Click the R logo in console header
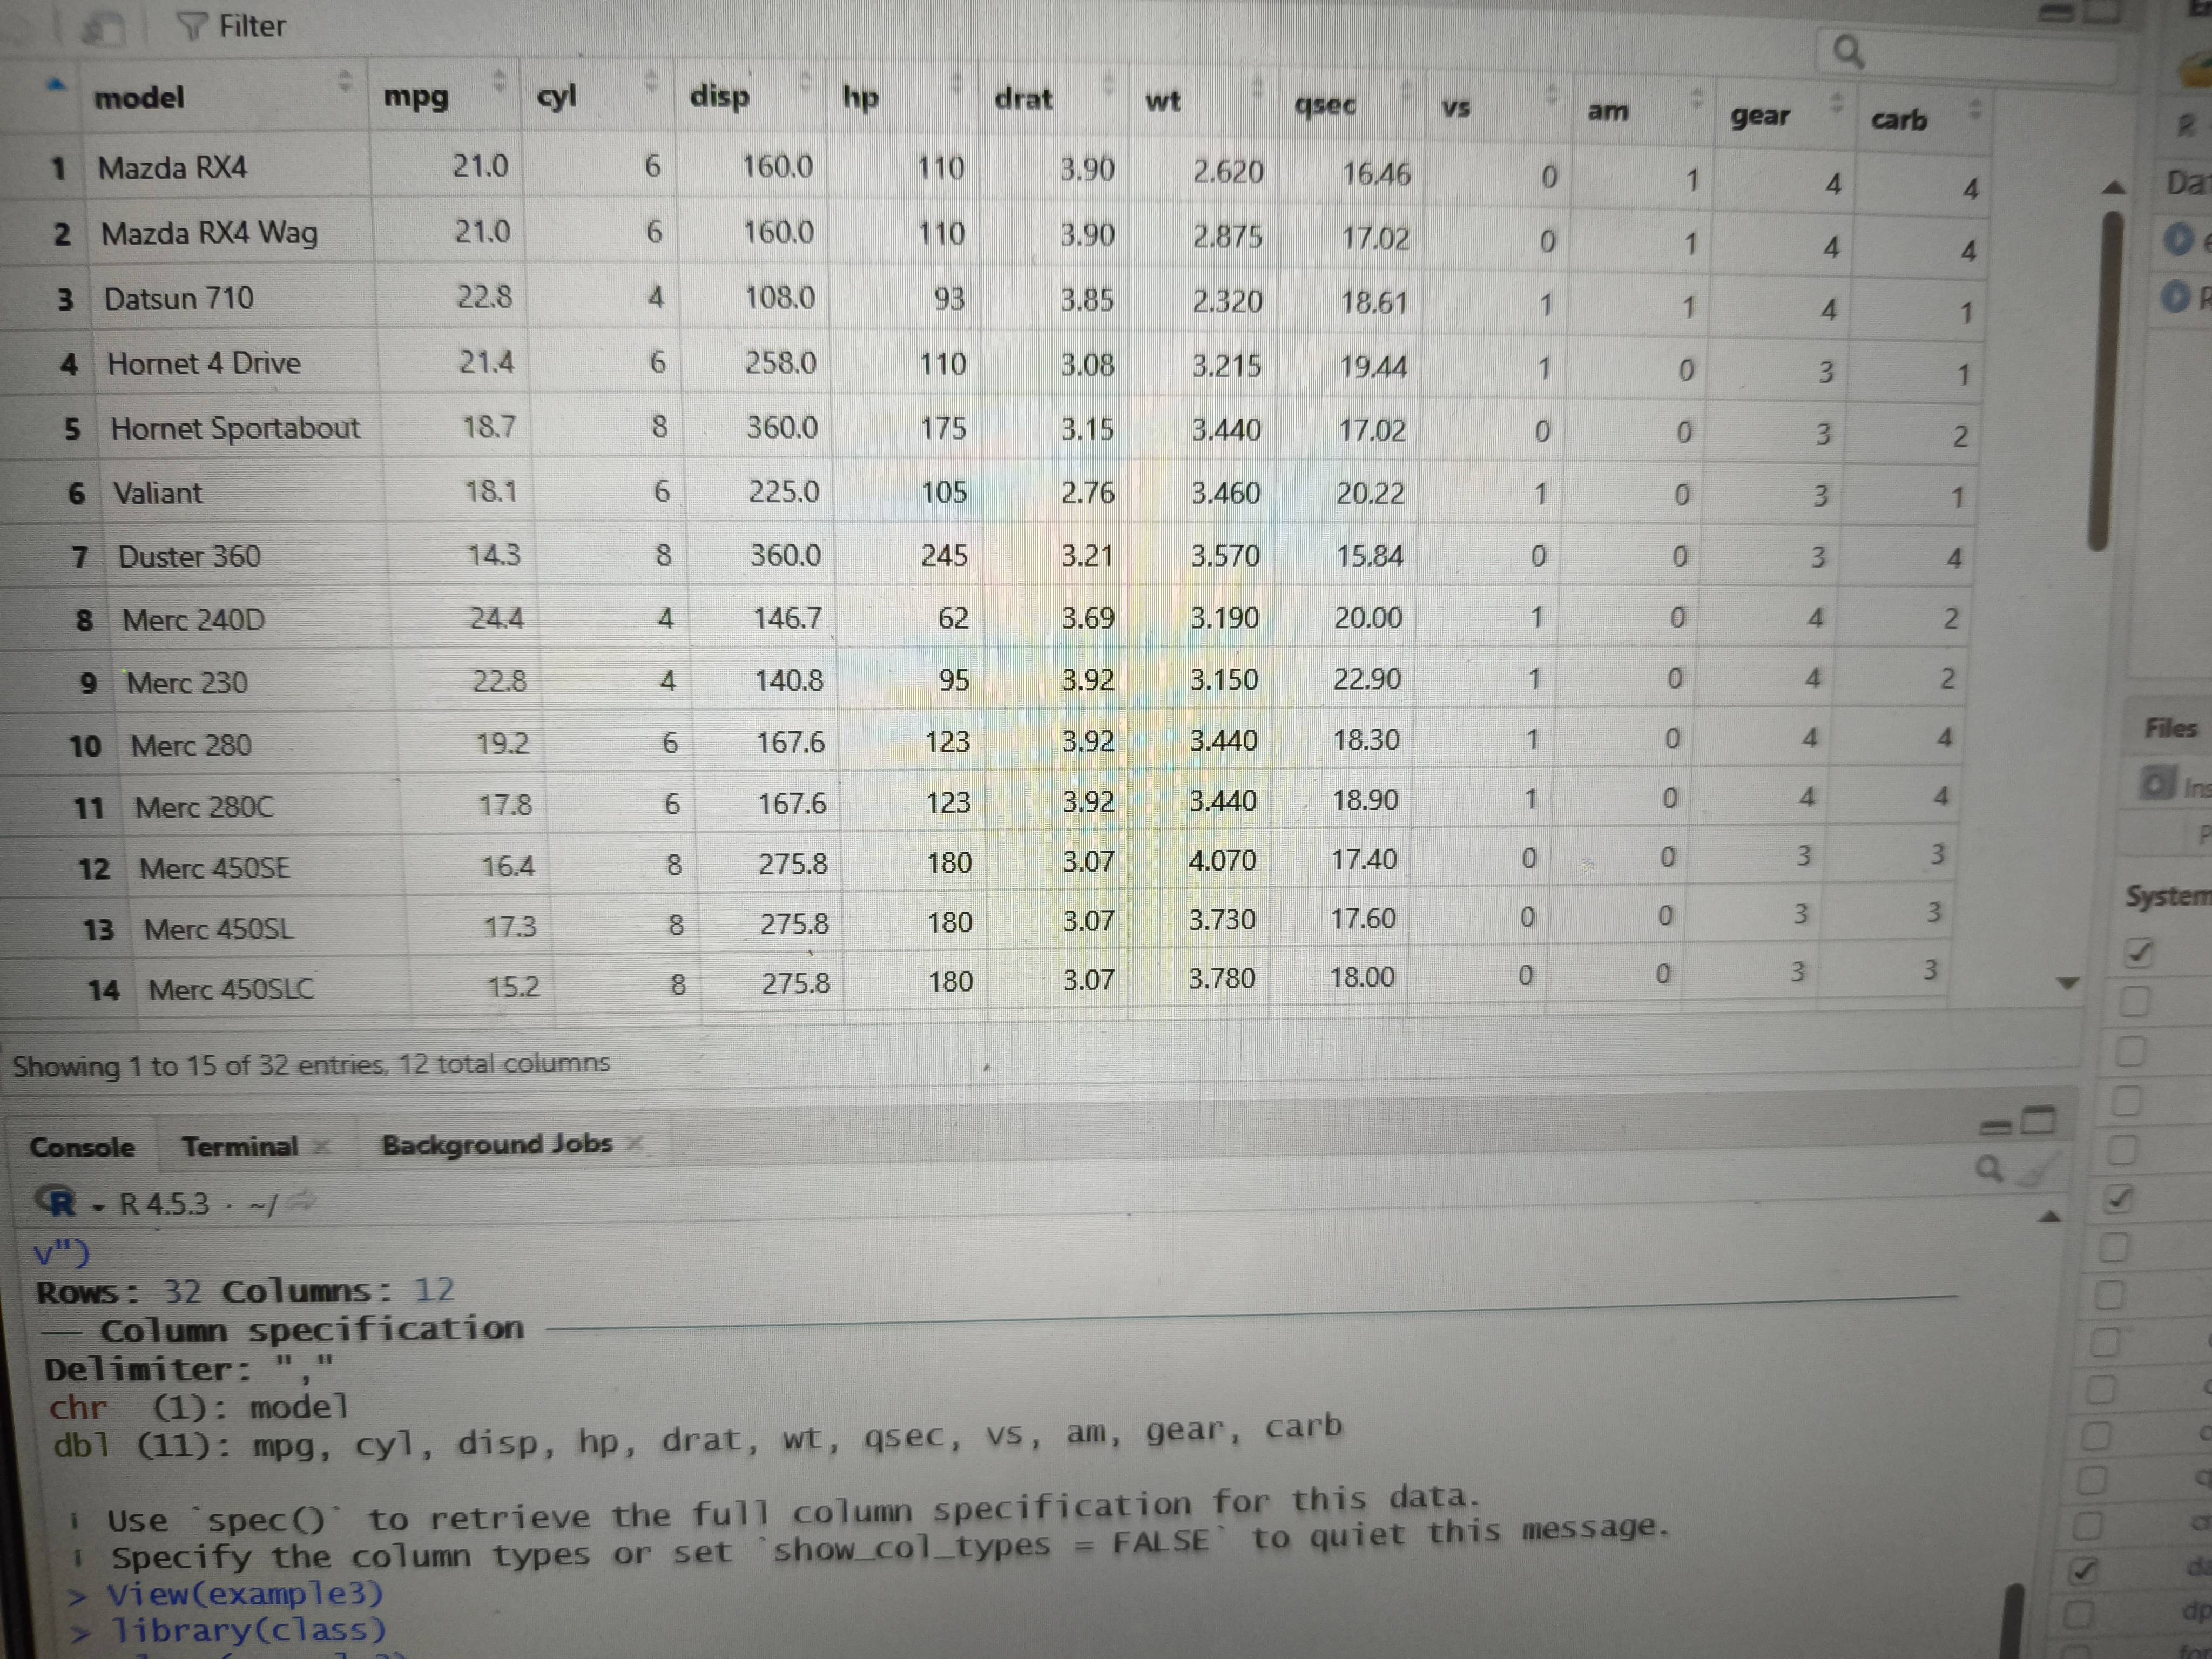The width and height of the screenshot is (2212, 1659). click(x=57, y=1201)
